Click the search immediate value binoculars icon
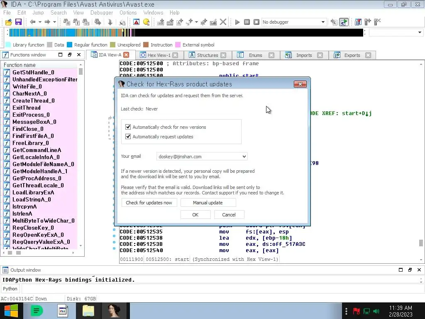425x319 pixels. coord(67,22)
